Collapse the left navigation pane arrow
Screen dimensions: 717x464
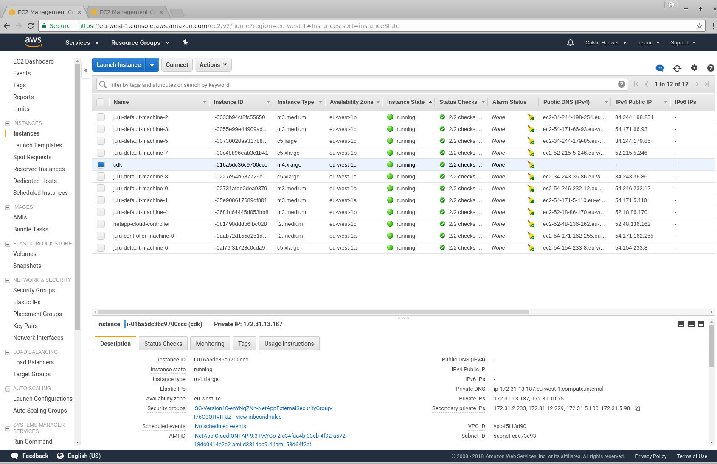(86, 71)
